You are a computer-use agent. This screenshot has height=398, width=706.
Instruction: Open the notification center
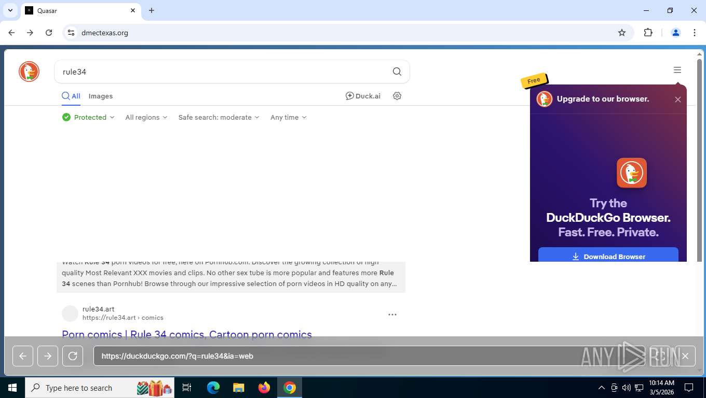689,388
